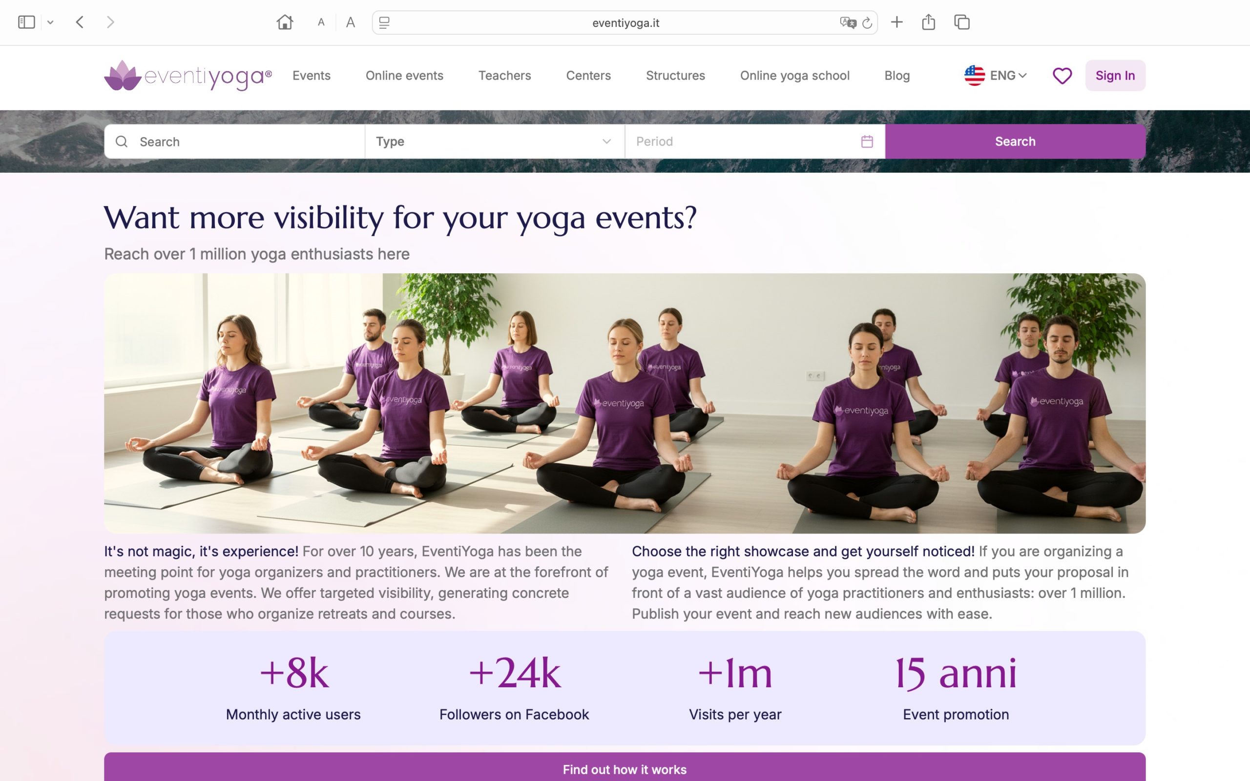Decrease text size with small A
The width and height of the screenshot is (1250, 781).
[x=321, y=22]
